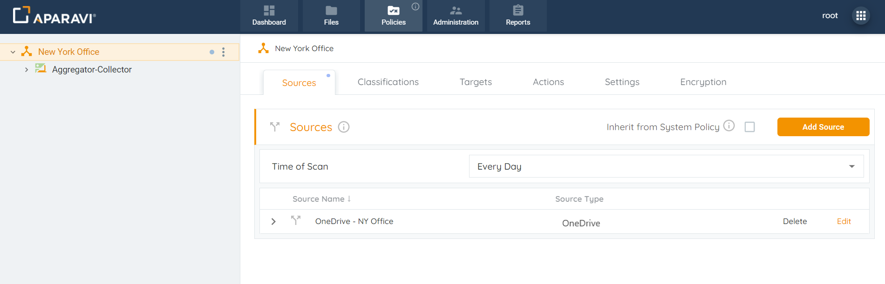885x284 pixels.
Task: Open the Dashboard view
Action: [269, 16]
